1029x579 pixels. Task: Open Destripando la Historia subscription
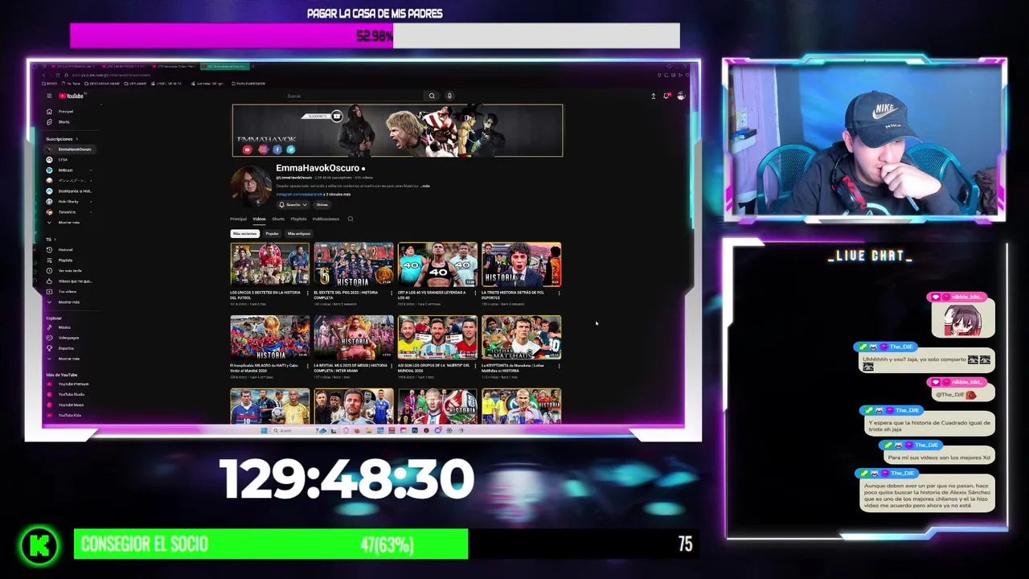pos(70,191)
